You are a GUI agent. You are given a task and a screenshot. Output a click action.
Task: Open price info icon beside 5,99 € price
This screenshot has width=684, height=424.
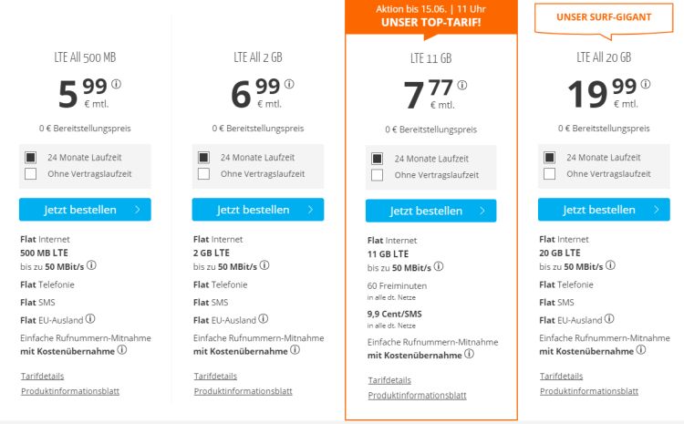[x=116, y=84]
